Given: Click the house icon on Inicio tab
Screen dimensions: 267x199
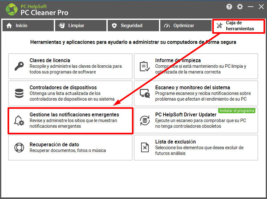Looking at the screenshot, I should 9,26.
